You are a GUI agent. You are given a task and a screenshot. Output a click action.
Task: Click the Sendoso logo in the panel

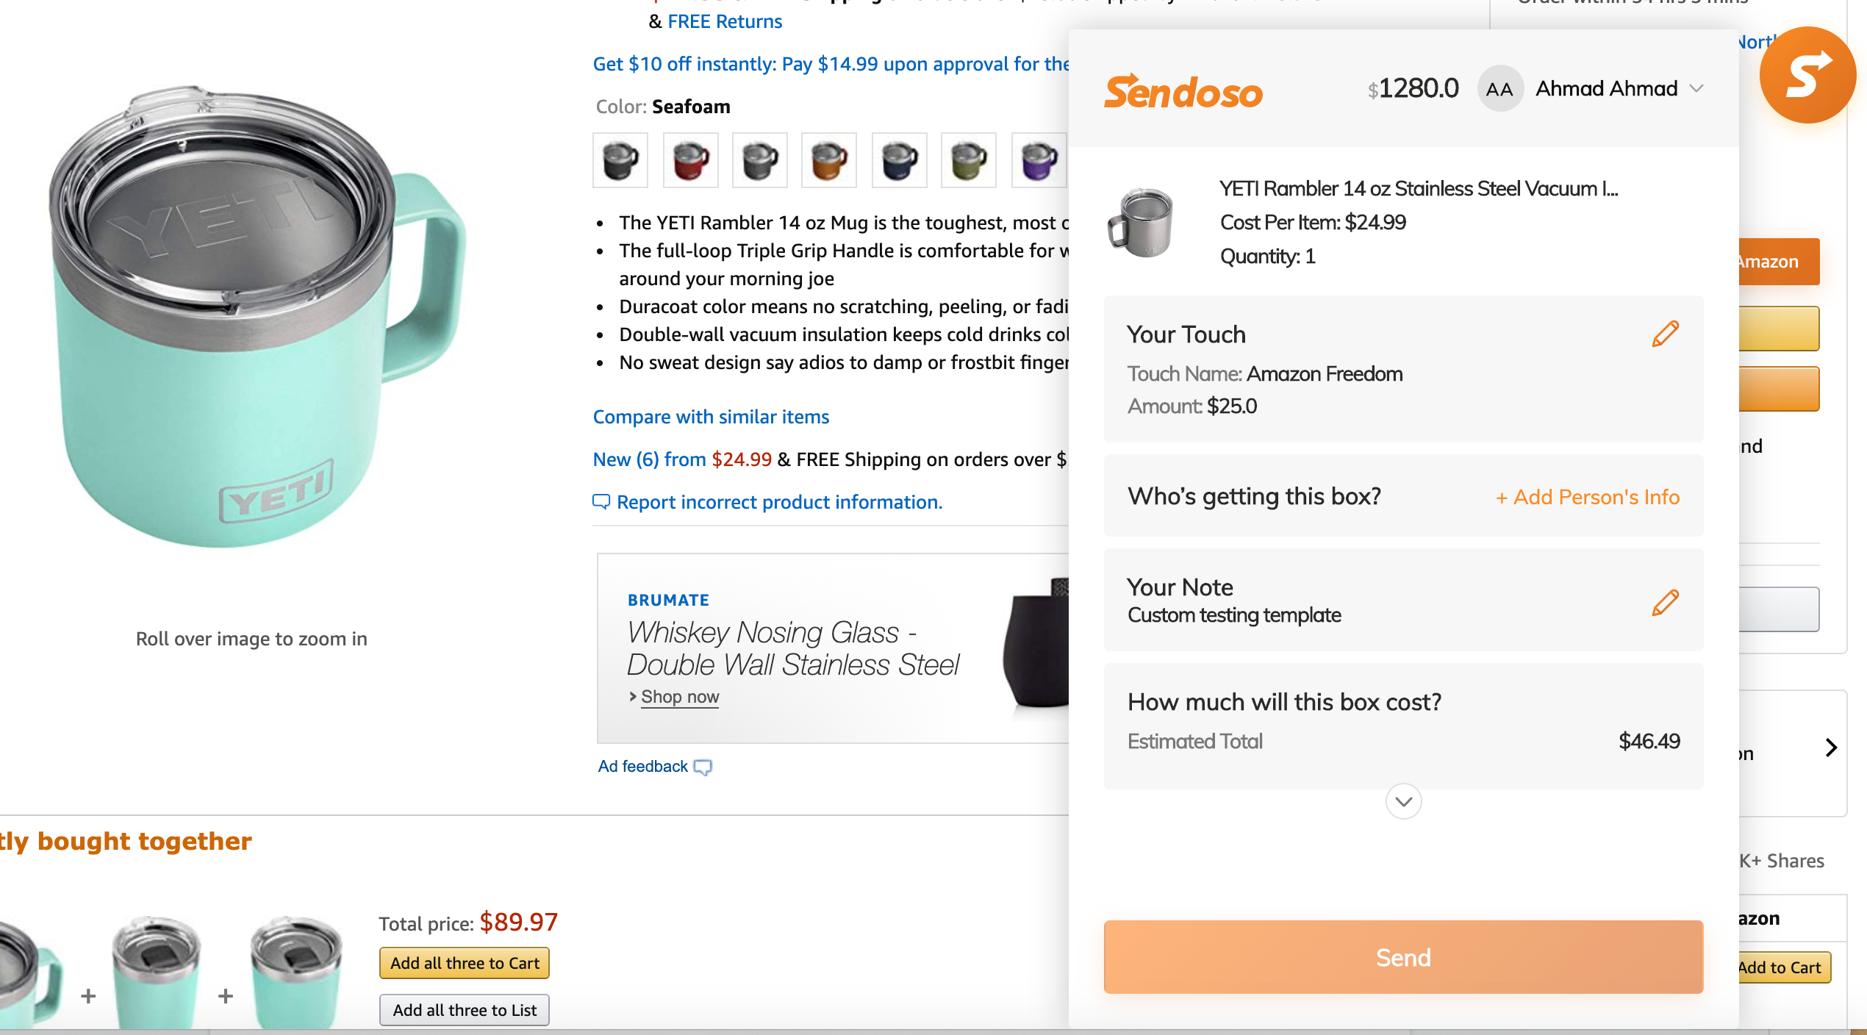tap(1183, 92)
